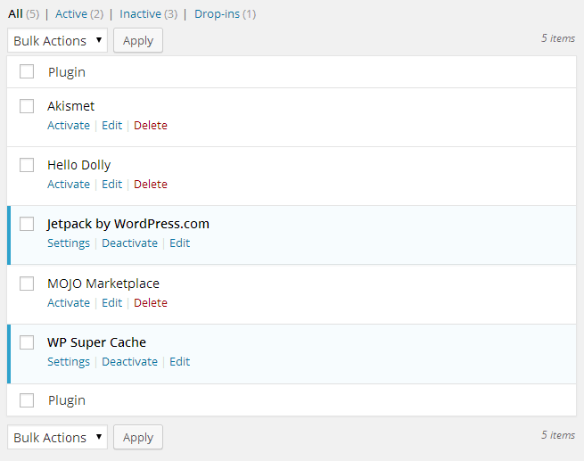Activate the MOJO Marketplace plugin
Screen dimensions: 584x461
click(69, 303)
